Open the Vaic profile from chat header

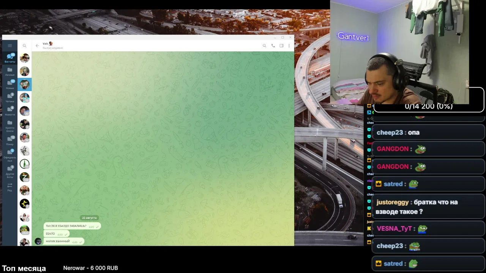[x=53, y=45]
